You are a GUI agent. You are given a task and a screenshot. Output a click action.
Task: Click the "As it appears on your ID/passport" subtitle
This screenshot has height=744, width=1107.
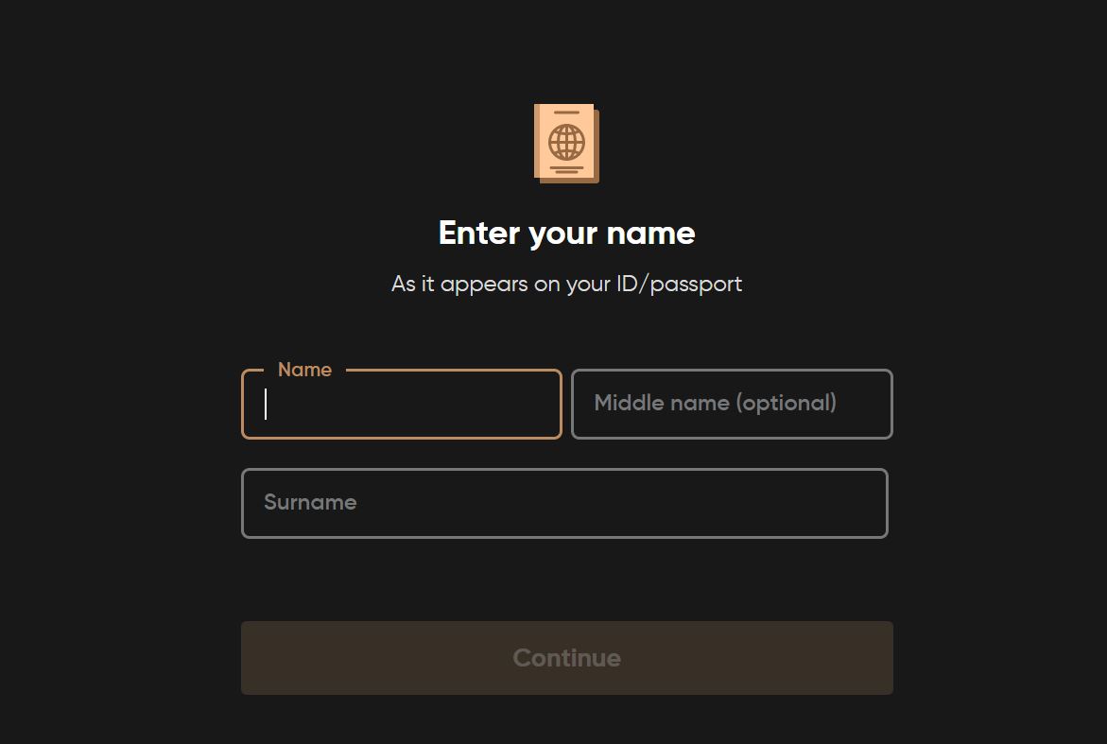pyautogui.click(x=567, y=285)
